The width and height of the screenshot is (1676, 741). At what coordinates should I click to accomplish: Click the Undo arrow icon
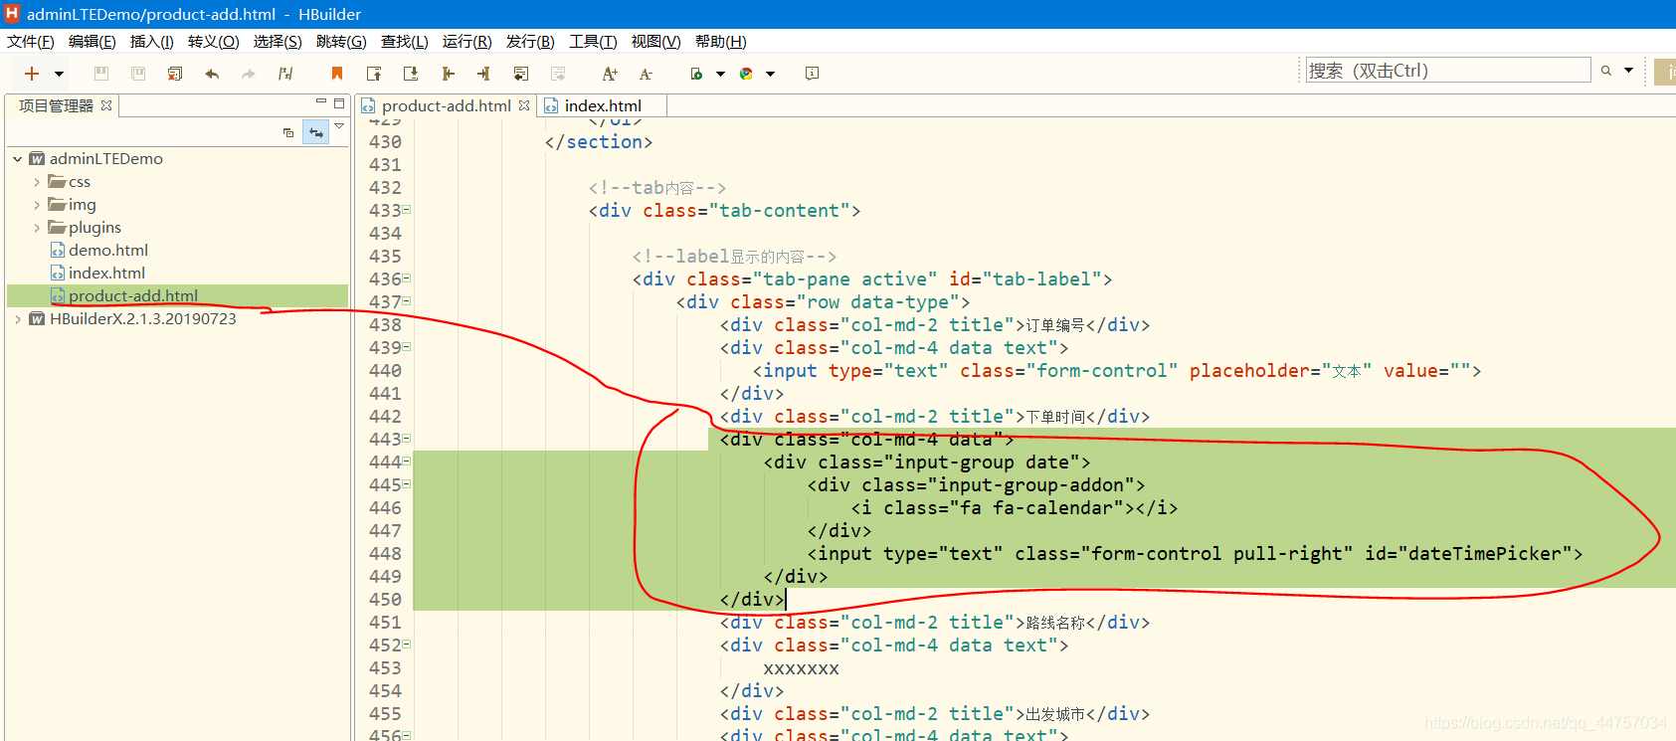tap(212, 74)
